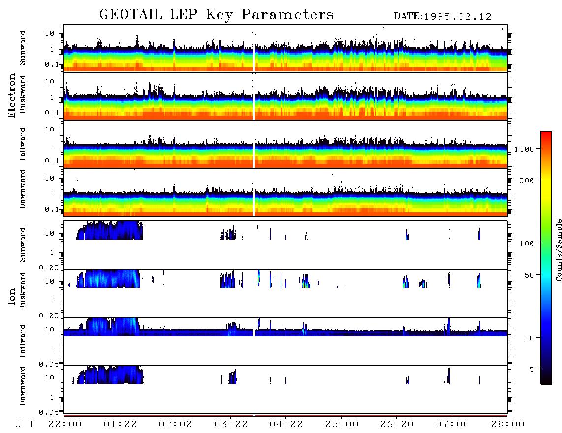The height and width of the screenshot is (433, 562).
Task: Select the Electron Duskward panel label
Action: (x=23, y=94)
